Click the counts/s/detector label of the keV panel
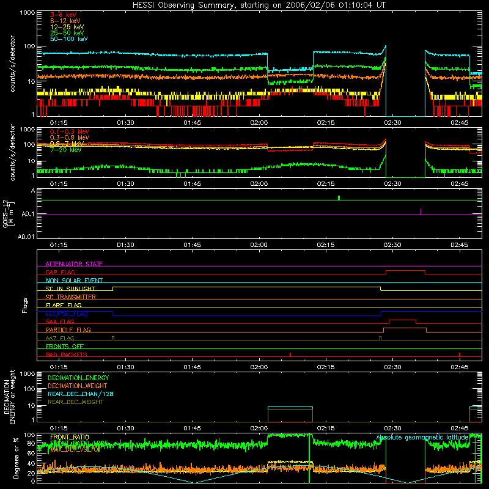Screen dimensions: 489x489 pos(12,64)
